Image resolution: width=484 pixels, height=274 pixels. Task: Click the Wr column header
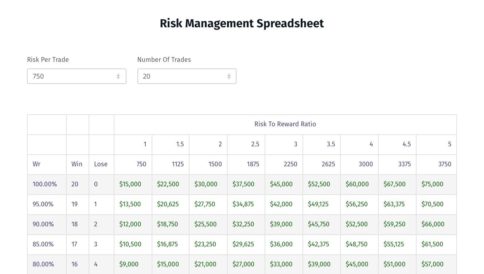tap(36, 164)
